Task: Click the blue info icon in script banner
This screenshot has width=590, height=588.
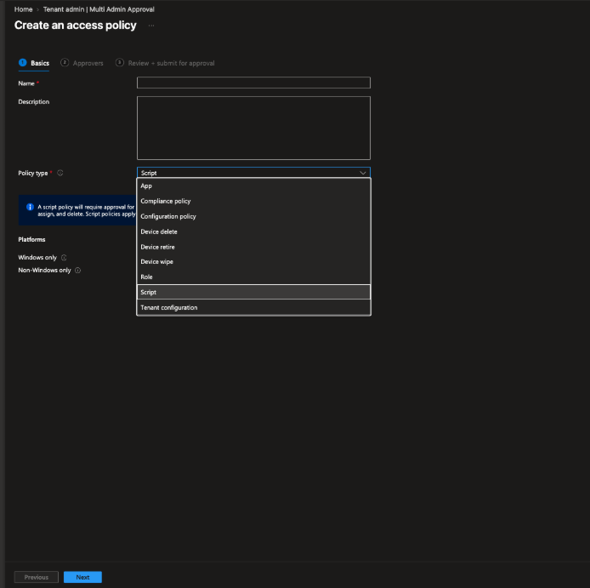Action: click(x=30, y=207)
